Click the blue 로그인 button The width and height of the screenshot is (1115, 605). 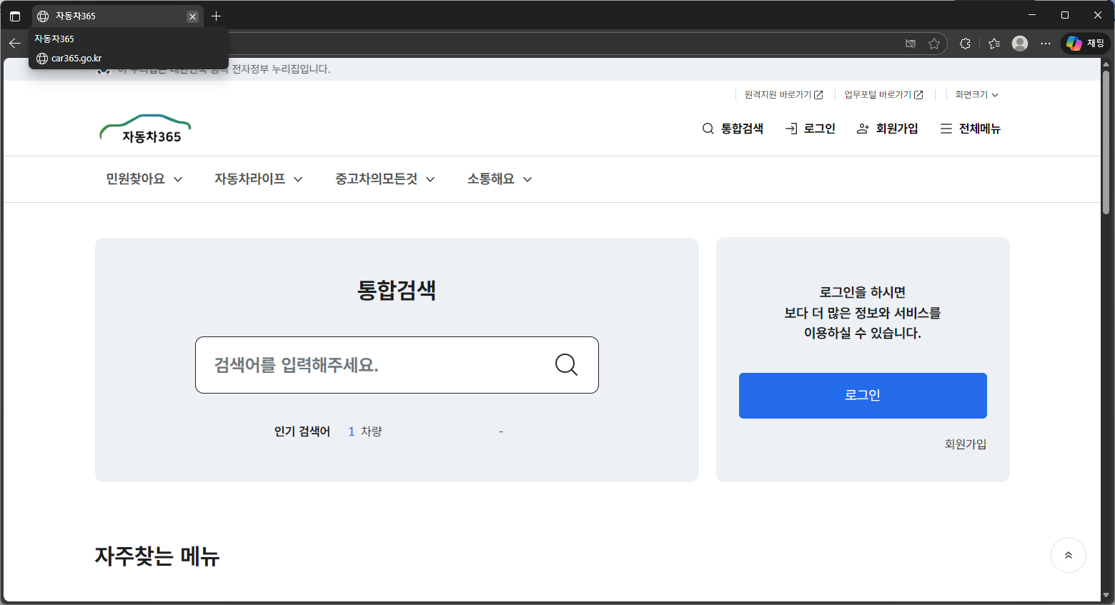click(862, 395)
